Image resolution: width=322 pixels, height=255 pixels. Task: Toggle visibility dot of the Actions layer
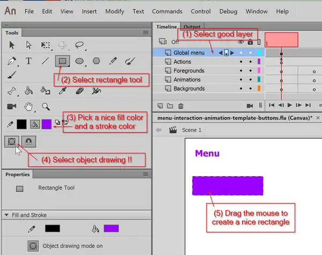pos(241,62)
